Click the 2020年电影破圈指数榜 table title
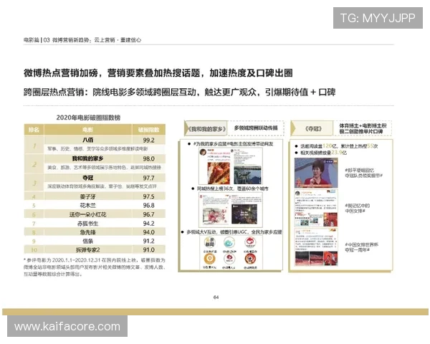This screenshot has width=430, height=344. (x=88, y=118)
